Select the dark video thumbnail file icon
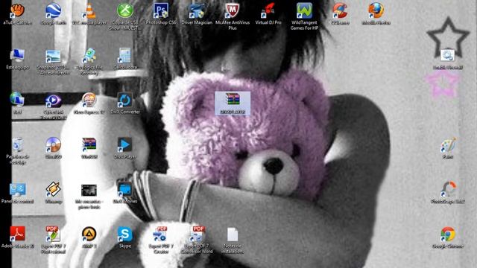This screenshot has height=268, width=477. (x=89, y=191)
